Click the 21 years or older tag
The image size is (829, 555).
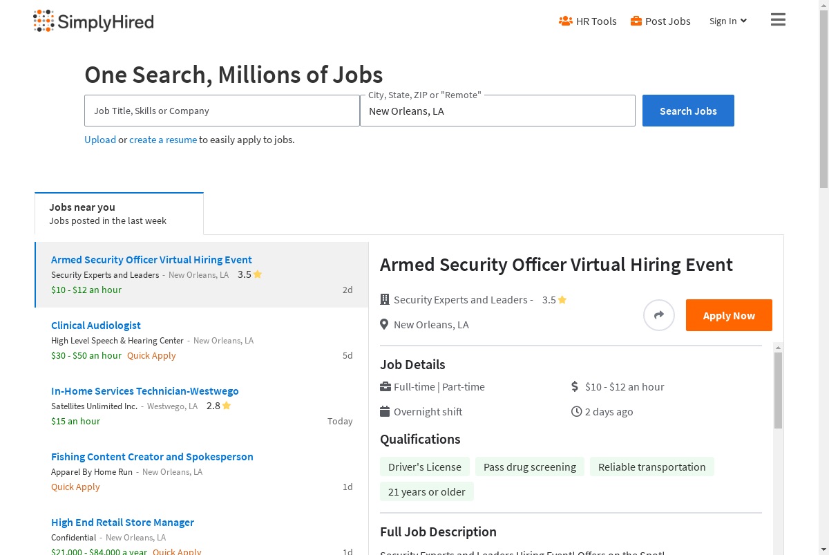(x=427, y=491)
